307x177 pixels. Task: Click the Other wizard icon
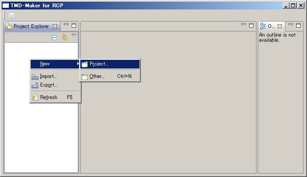[85, 77]
